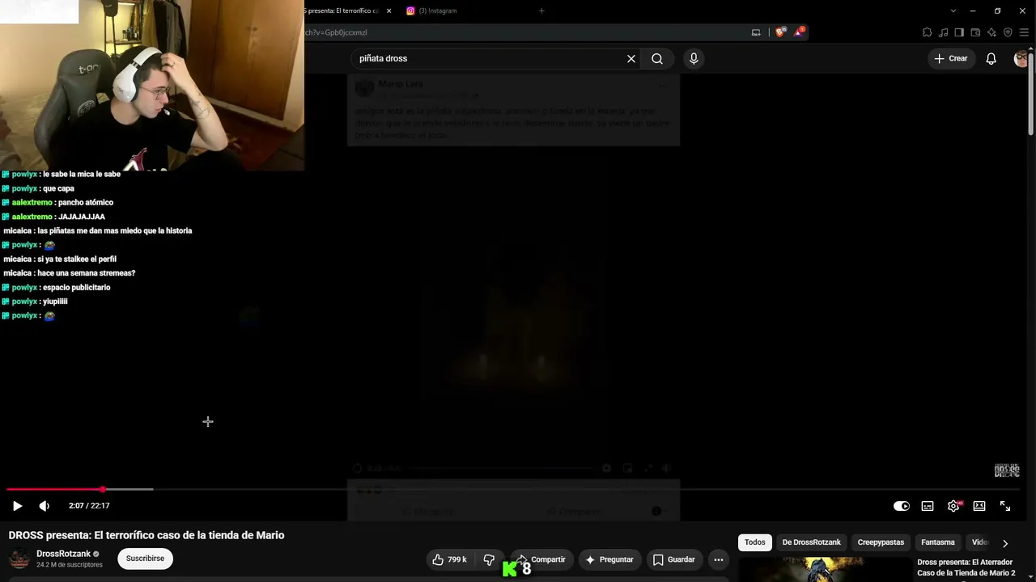Open Brave Rewards triangle icon
Image resolution: width=1036 pixels, height=582 pixels.
coord(799,32)
